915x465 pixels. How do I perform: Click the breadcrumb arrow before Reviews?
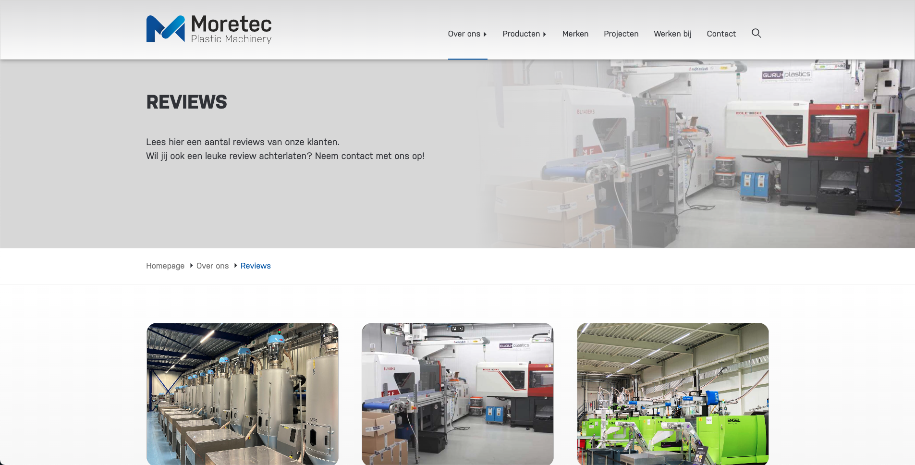235,266
